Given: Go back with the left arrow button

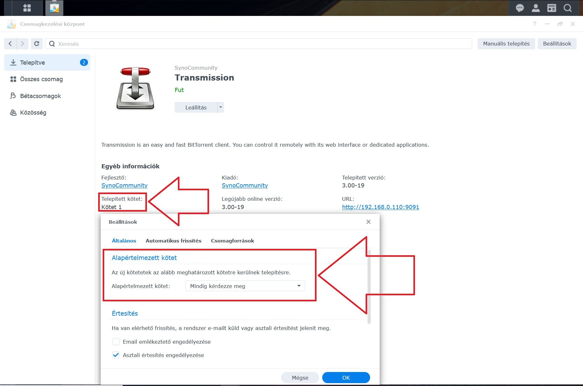Looking at the screenshot, I should click(10, 44).
